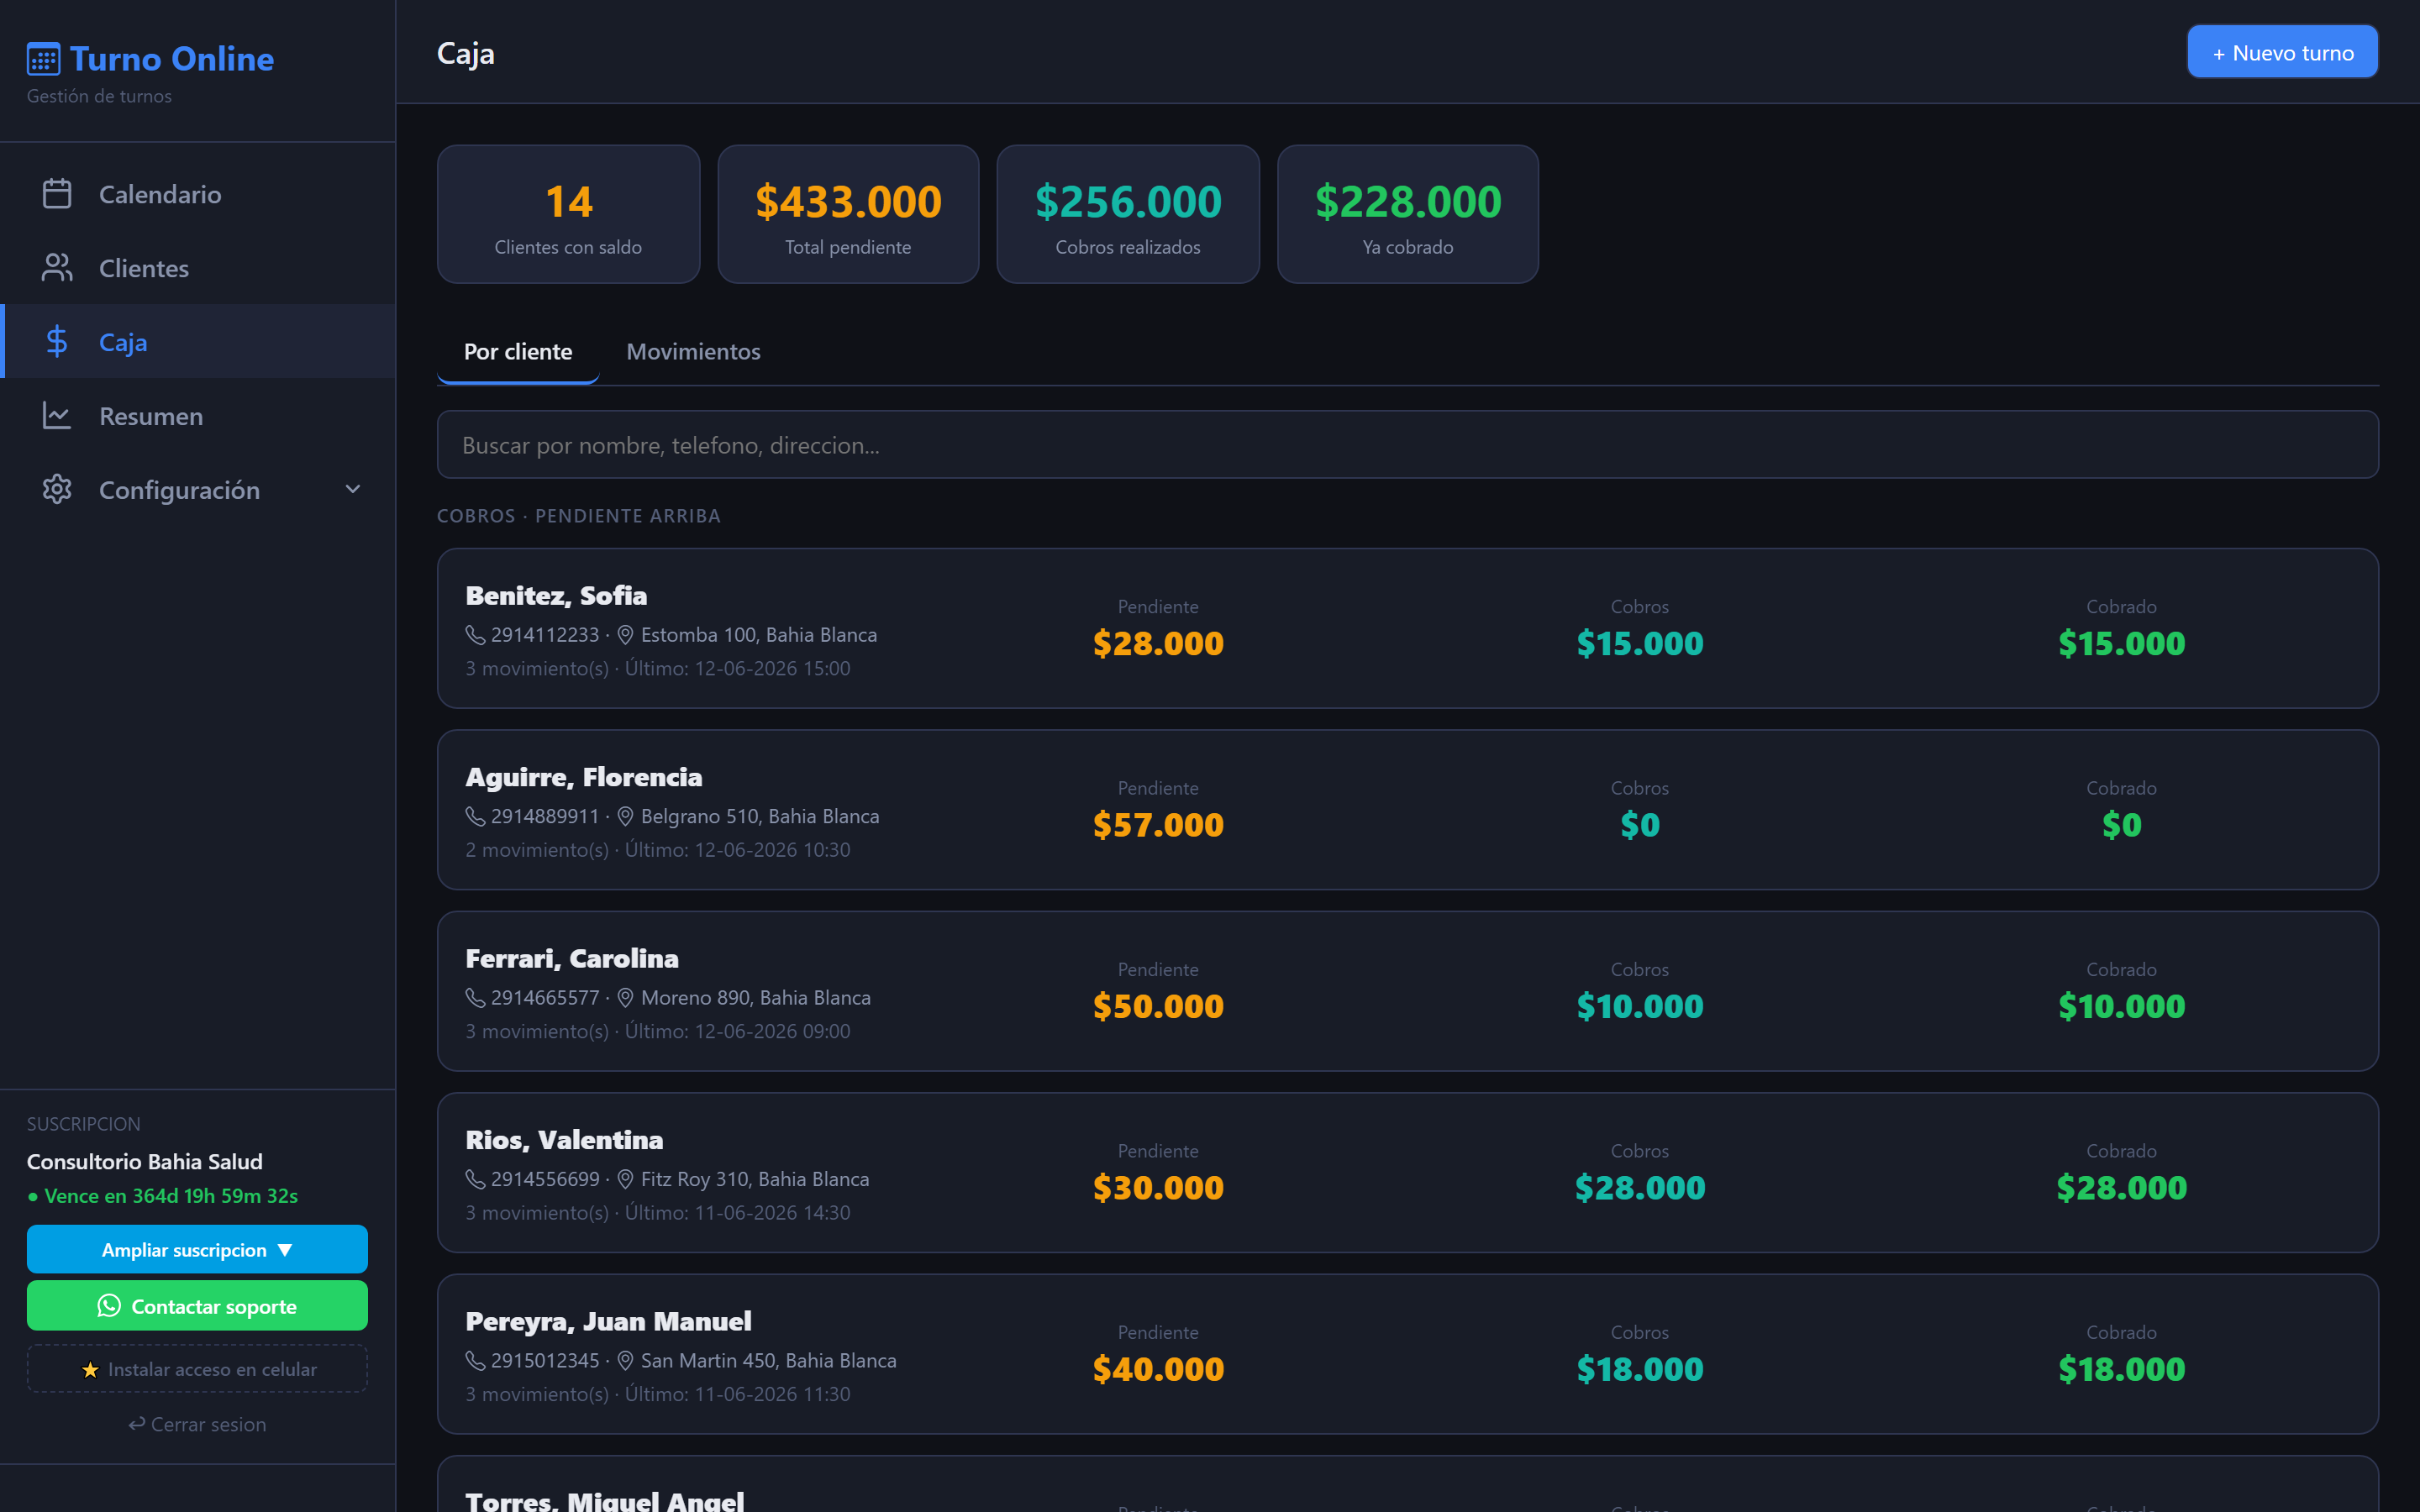Open the Ya cobrado summary card
This screenshot has height=1512, width=2420.
tap(1408, 214)
